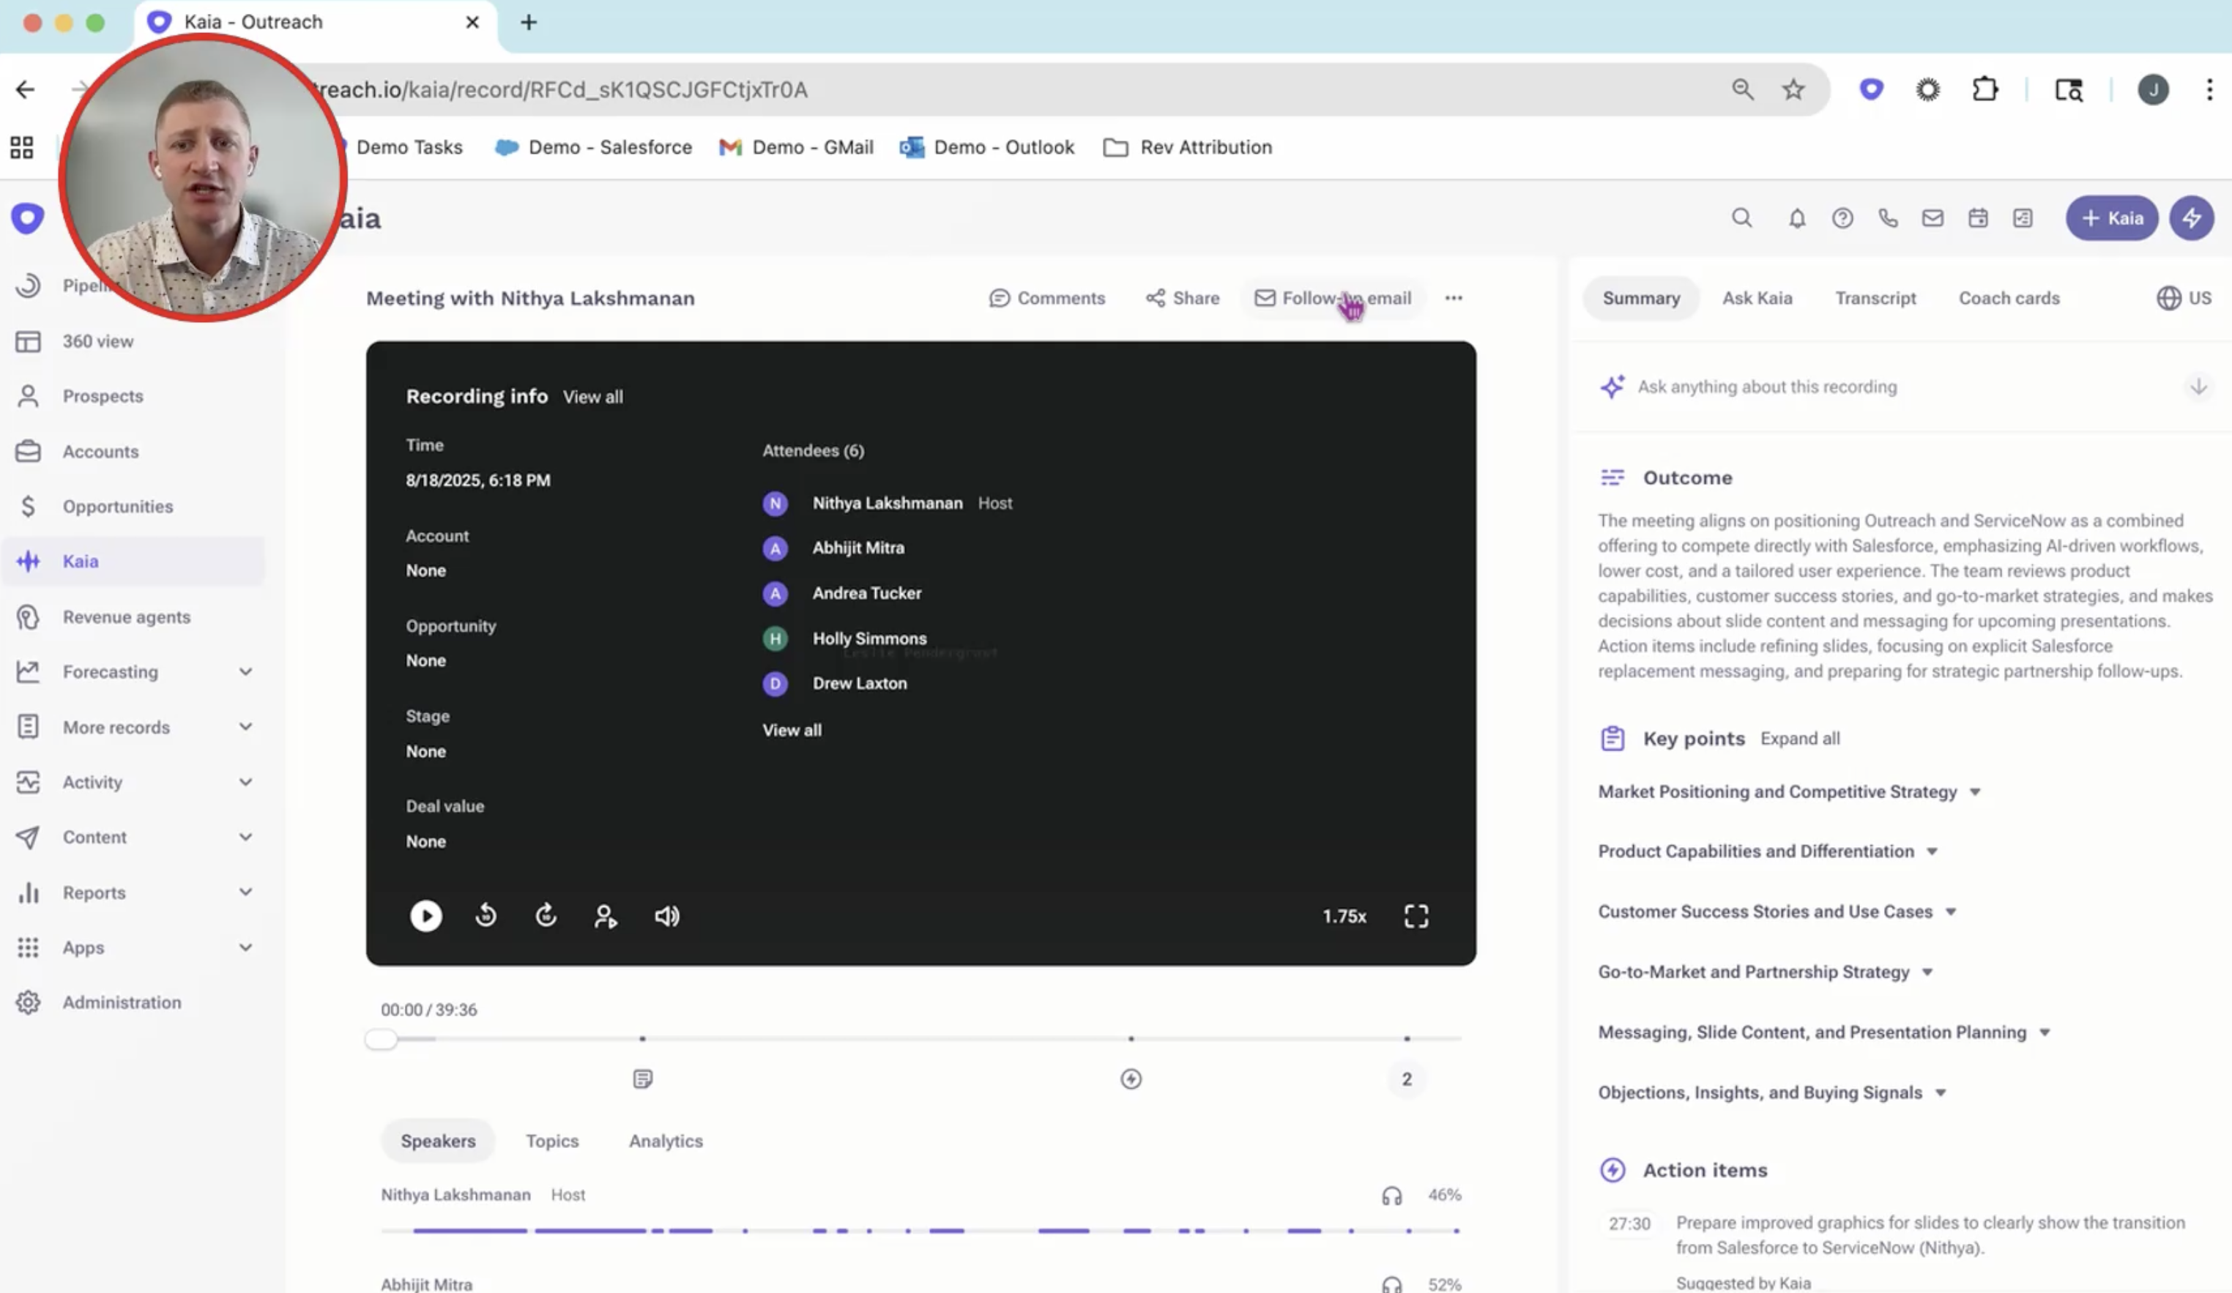This screenshot has height=1293, width=2232.
Task: Toggle listen headphones for Nithya Lakshmanan
Action: [1391, 1196]
